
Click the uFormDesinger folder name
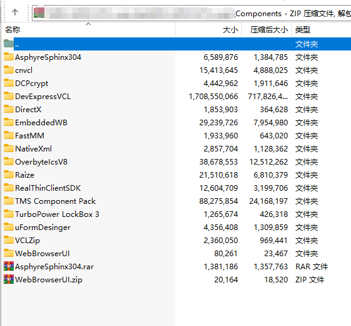pyautogui.click(x=42, y=228)
